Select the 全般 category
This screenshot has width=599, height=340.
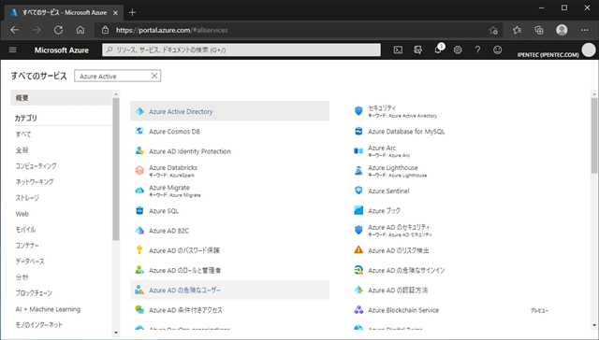pyautogui.click(x=22, y=150)
